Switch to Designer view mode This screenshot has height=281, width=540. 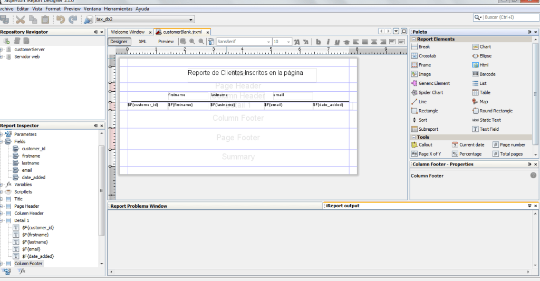point(119,42)
